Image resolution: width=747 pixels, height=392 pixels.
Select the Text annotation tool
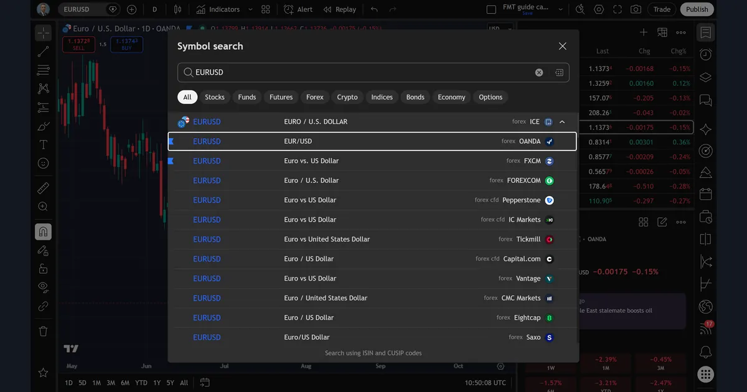pos(43,144)
